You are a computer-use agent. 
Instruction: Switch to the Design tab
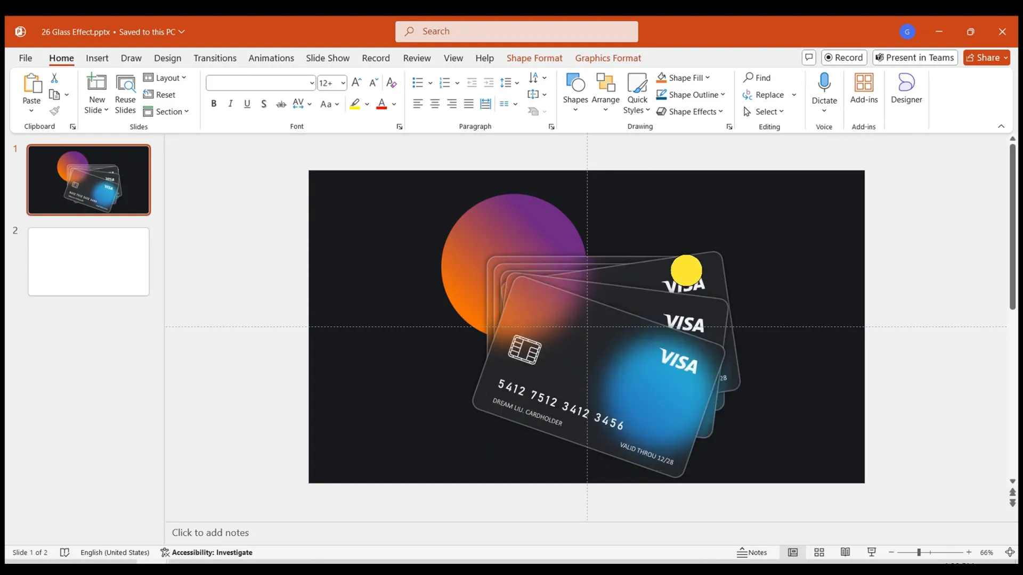tap(167, 58)
